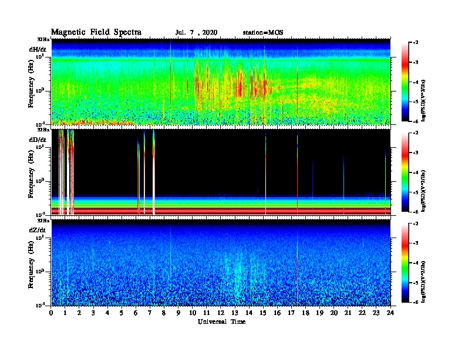Viewport: 465px width, 359px height.
Task: Click the dH/dt spectrogram plot
Action: tap(221, 82)
